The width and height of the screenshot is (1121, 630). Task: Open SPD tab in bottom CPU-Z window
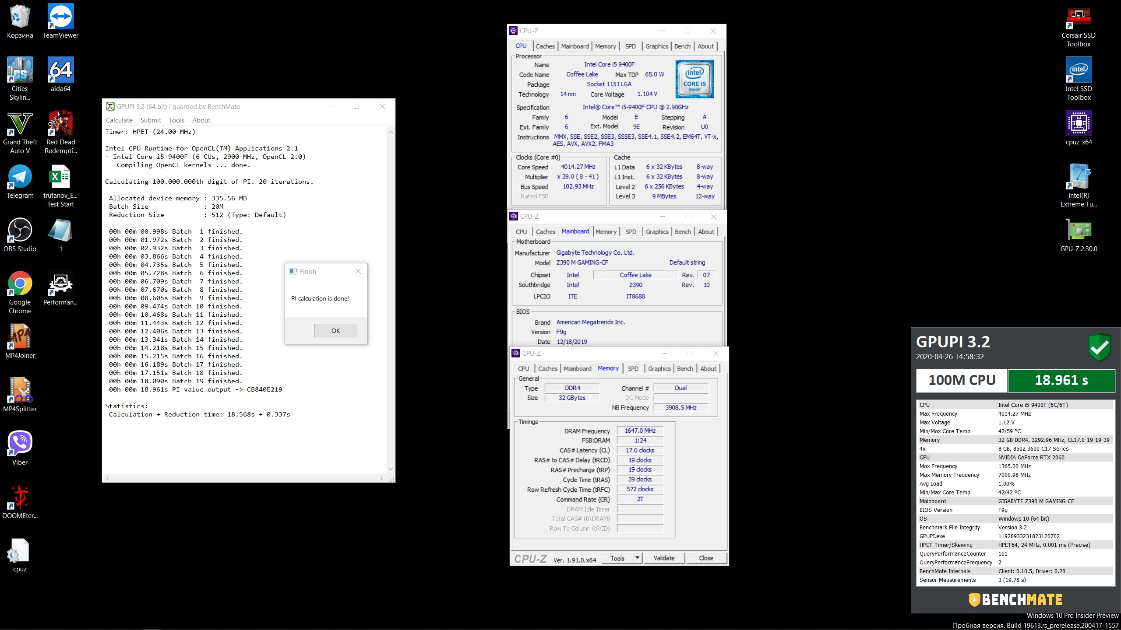point(633,368)
